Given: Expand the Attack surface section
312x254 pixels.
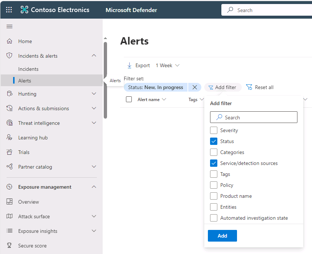Looking at the screenshot, I should click(x=94, y=216).
